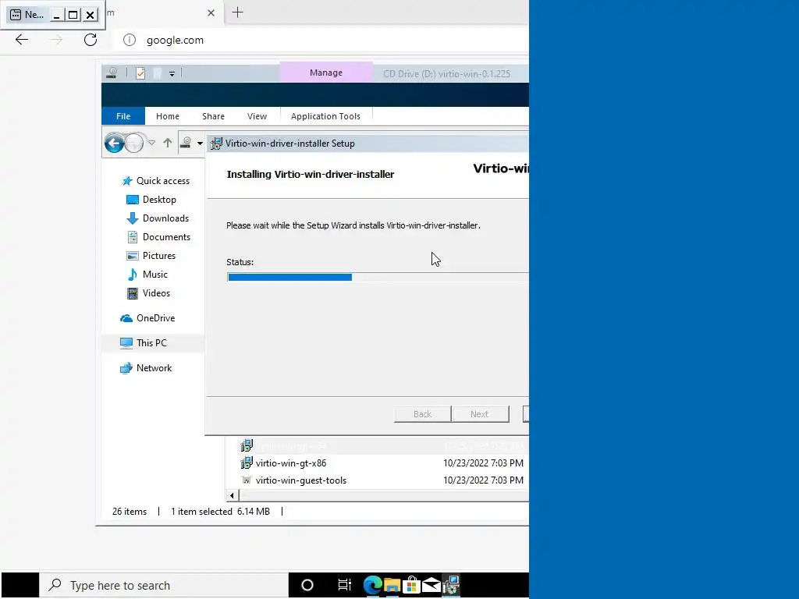Open Desktop in navigation pane
799x599 pixels.
point(151,200)
